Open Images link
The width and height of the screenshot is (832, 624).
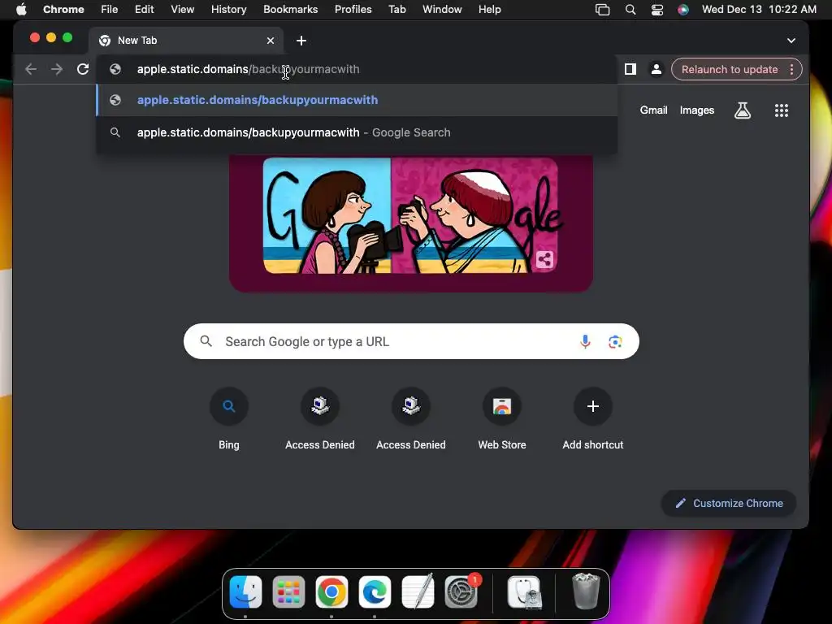click(696, 110)
